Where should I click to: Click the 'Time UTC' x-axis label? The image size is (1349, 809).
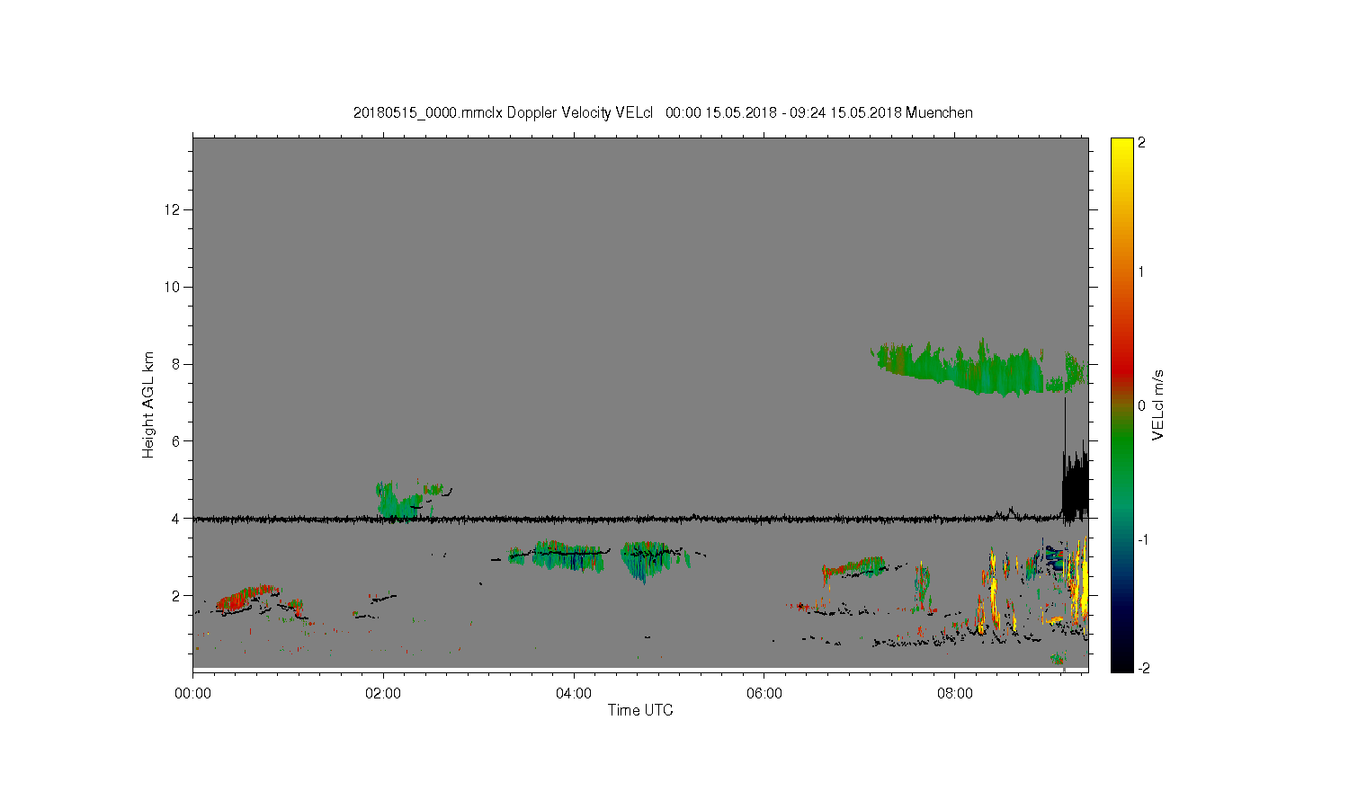pyautogui.click(x=640, y=710)
